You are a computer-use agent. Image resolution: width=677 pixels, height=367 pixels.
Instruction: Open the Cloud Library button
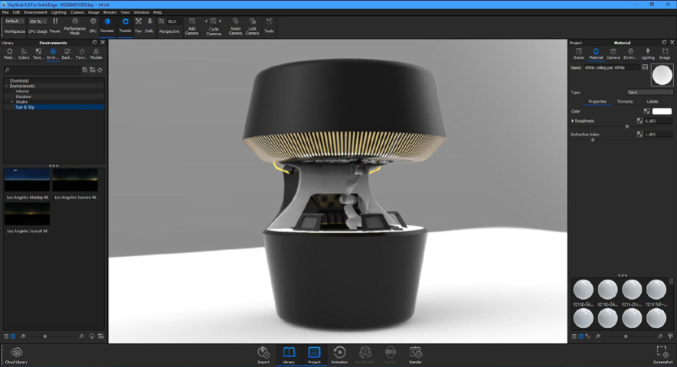pos(16,356)
